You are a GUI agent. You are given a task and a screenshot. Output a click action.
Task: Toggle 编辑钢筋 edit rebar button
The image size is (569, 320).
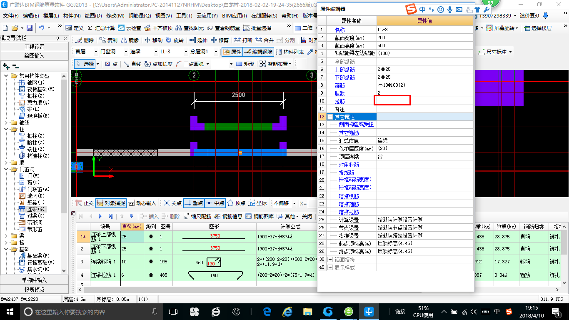pyautogui.click(x=258, y=52)
